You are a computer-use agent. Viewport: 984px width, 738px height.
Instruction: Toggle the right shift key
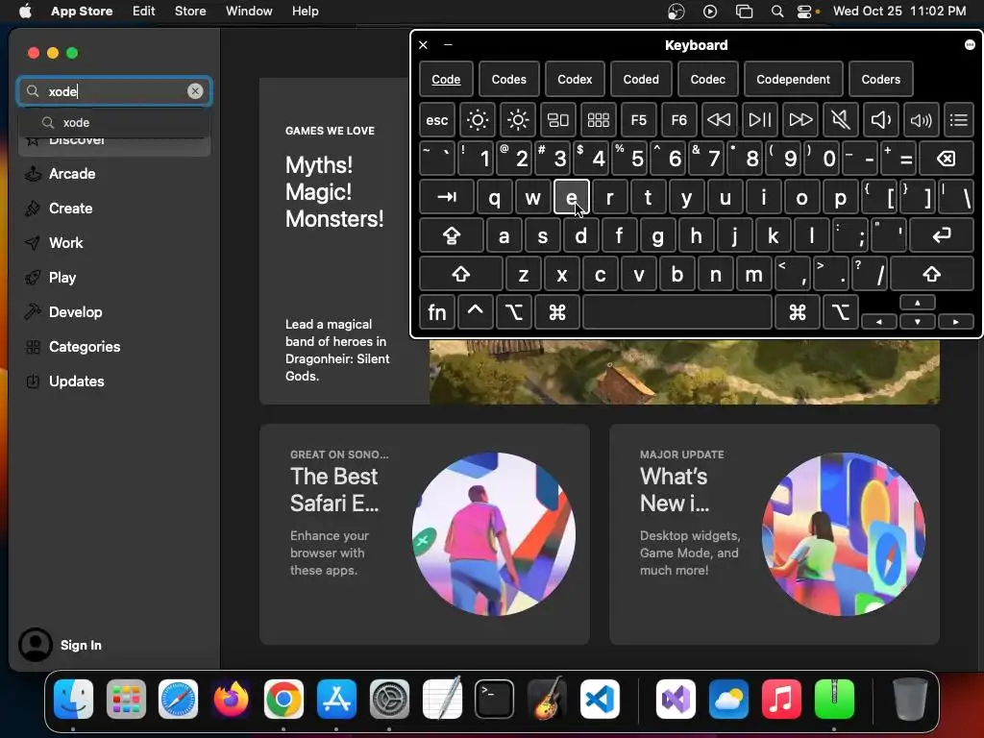[931, 274]
